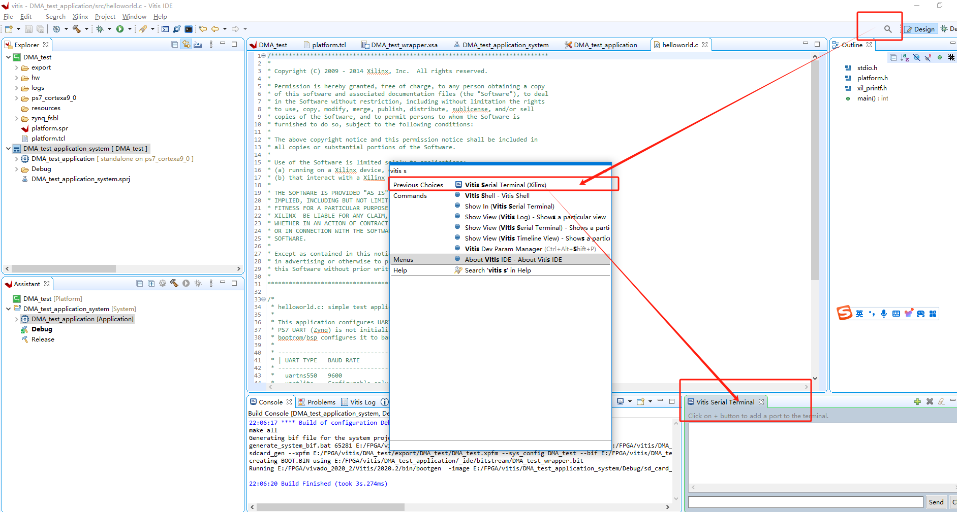
Task: Click the Vitis Shell terminal icon in toolbar
Action: pos(189,29)
